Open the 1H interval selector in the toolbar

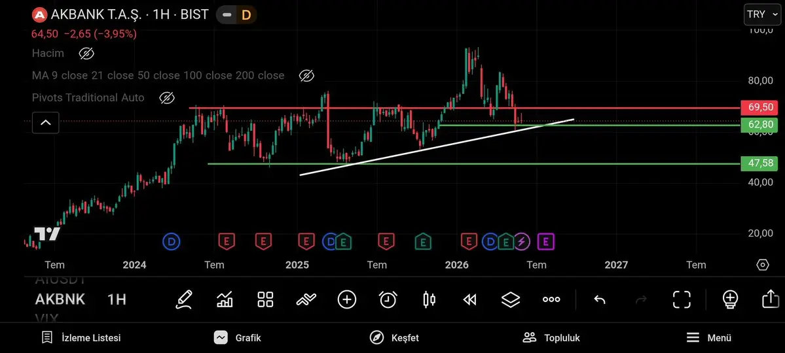[117, 299]
